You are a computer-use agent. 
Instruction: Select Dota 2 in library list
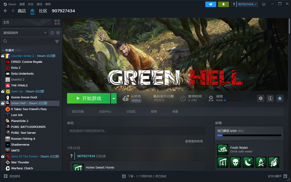(x=16, y=68)
